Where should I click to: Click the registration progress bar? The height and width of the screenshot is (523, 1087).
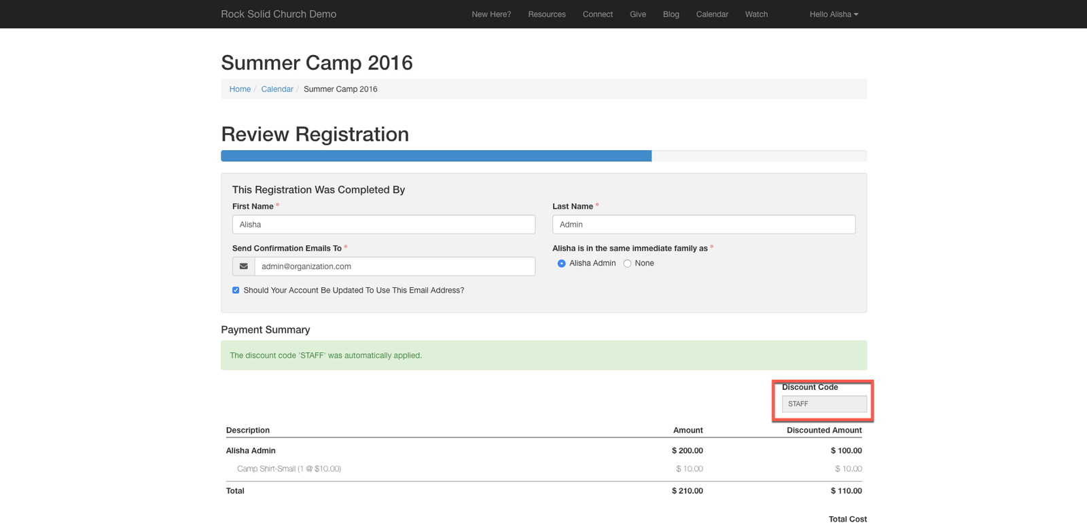543,156
